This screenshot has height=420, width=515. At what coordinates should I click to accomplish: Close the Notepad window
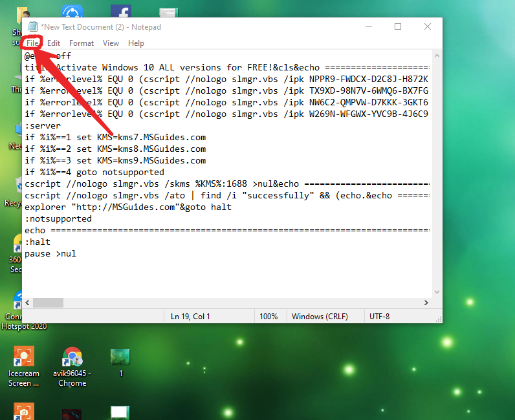tap(427, 26)
